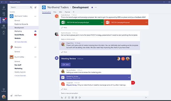Click the new chat compose icon
The height and width of the screenshot is (101, 171).
point(36,7)
